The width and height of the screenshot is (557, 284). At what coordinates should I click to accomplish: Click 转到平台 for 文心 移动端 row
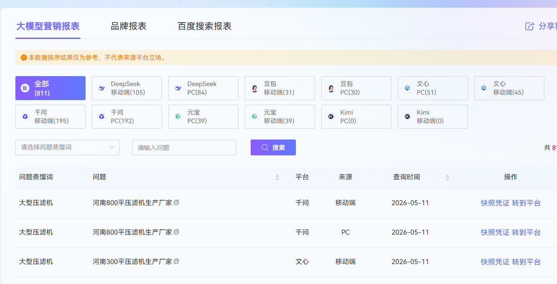pyautogui.click(x=526, y=262)
